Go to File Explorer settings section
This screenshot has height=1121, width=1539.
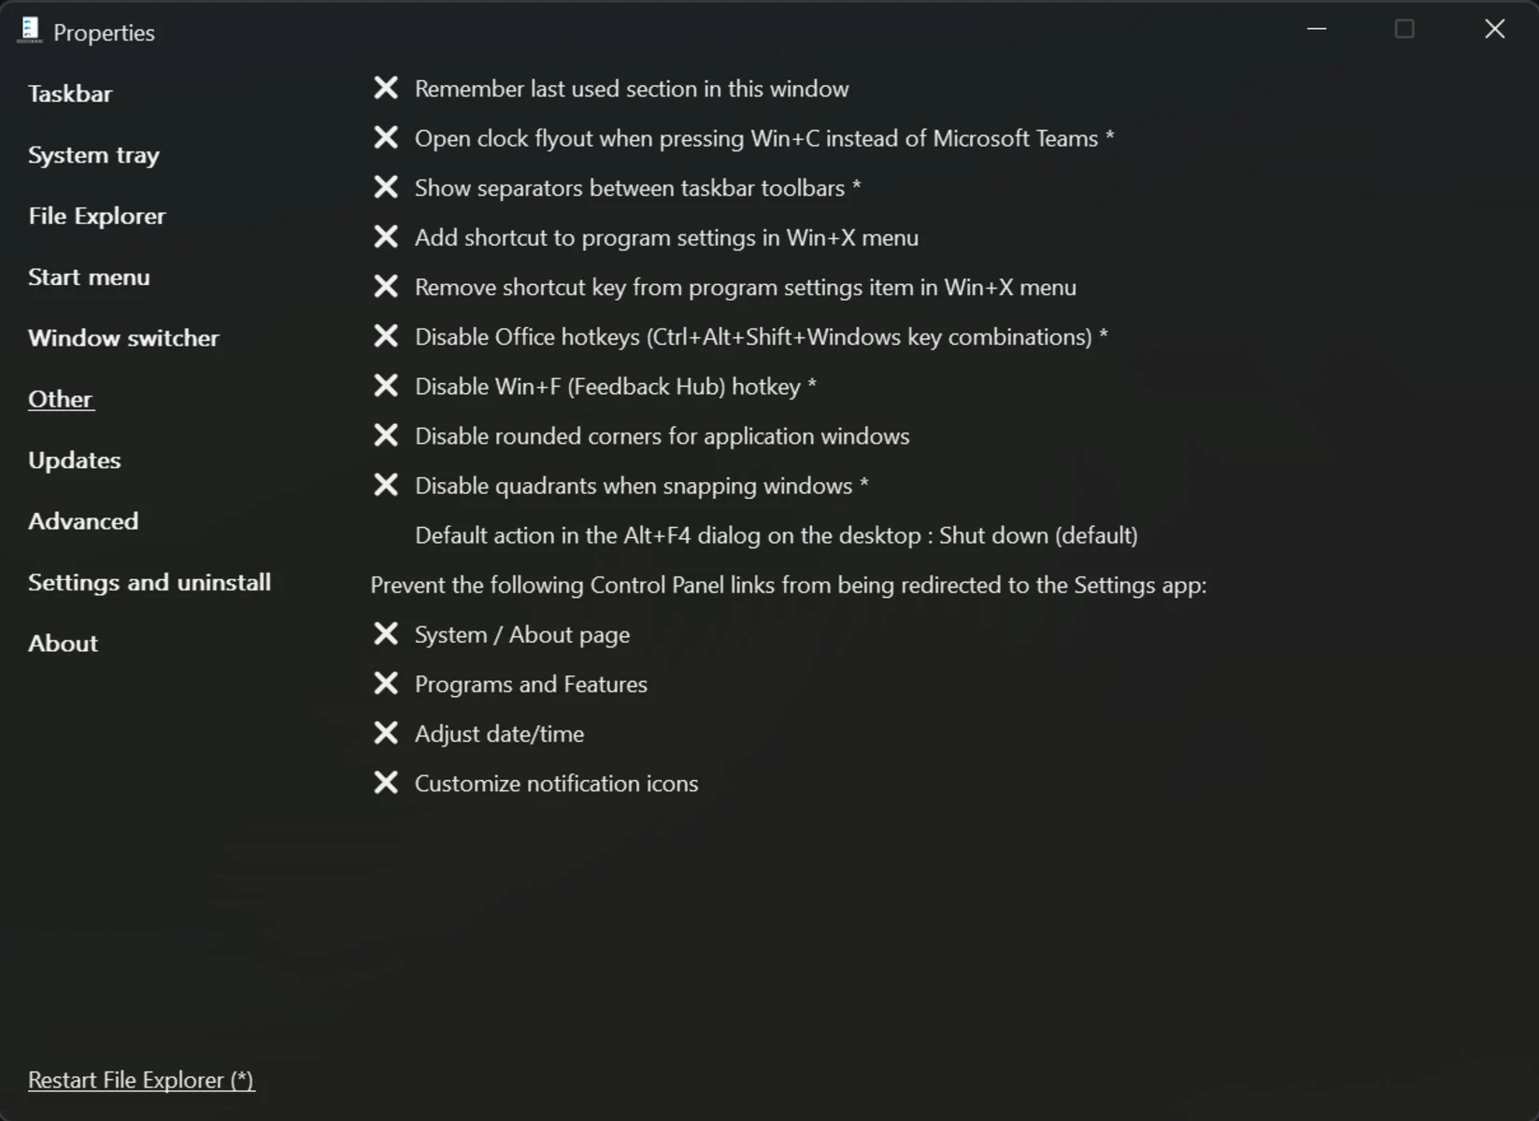[96, 216]
